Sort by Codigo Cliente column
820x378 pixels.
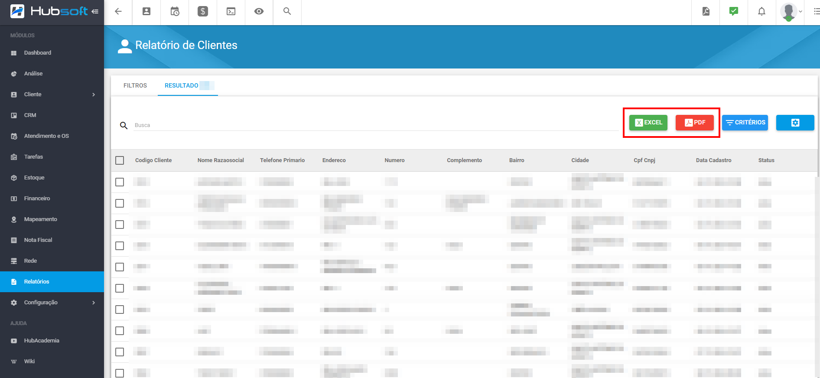(153, 160)
